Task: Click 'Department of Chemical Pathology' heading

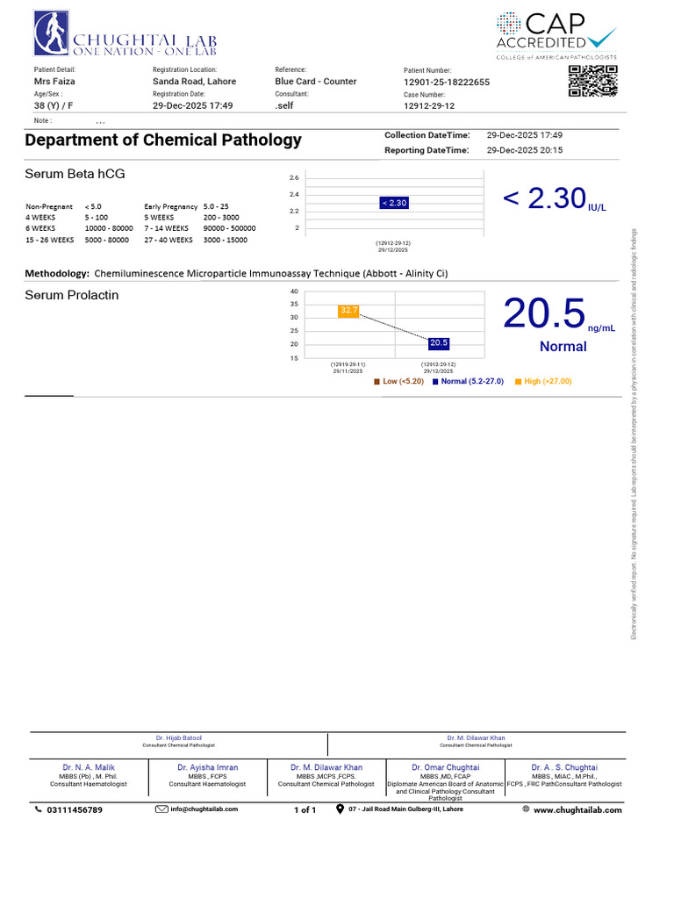Action: point(162,140)
